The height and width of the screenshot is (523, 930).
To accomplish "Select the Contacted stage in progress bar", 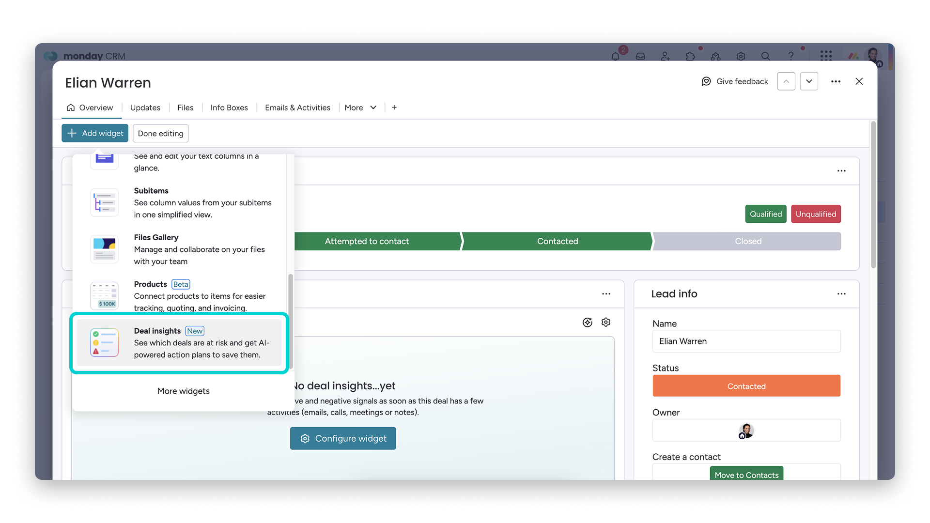I will click(x=558, y=241).
